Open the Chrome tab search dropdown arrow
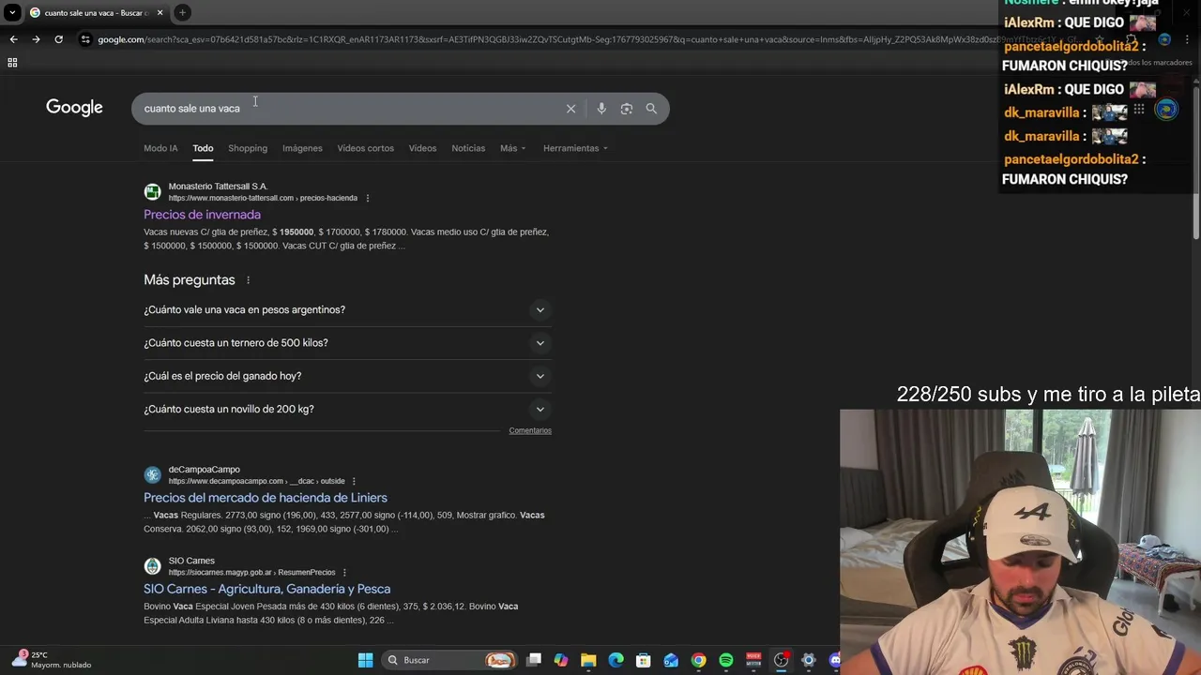The width and height of the screenshot is (1201, 675). tap(12, 12)
